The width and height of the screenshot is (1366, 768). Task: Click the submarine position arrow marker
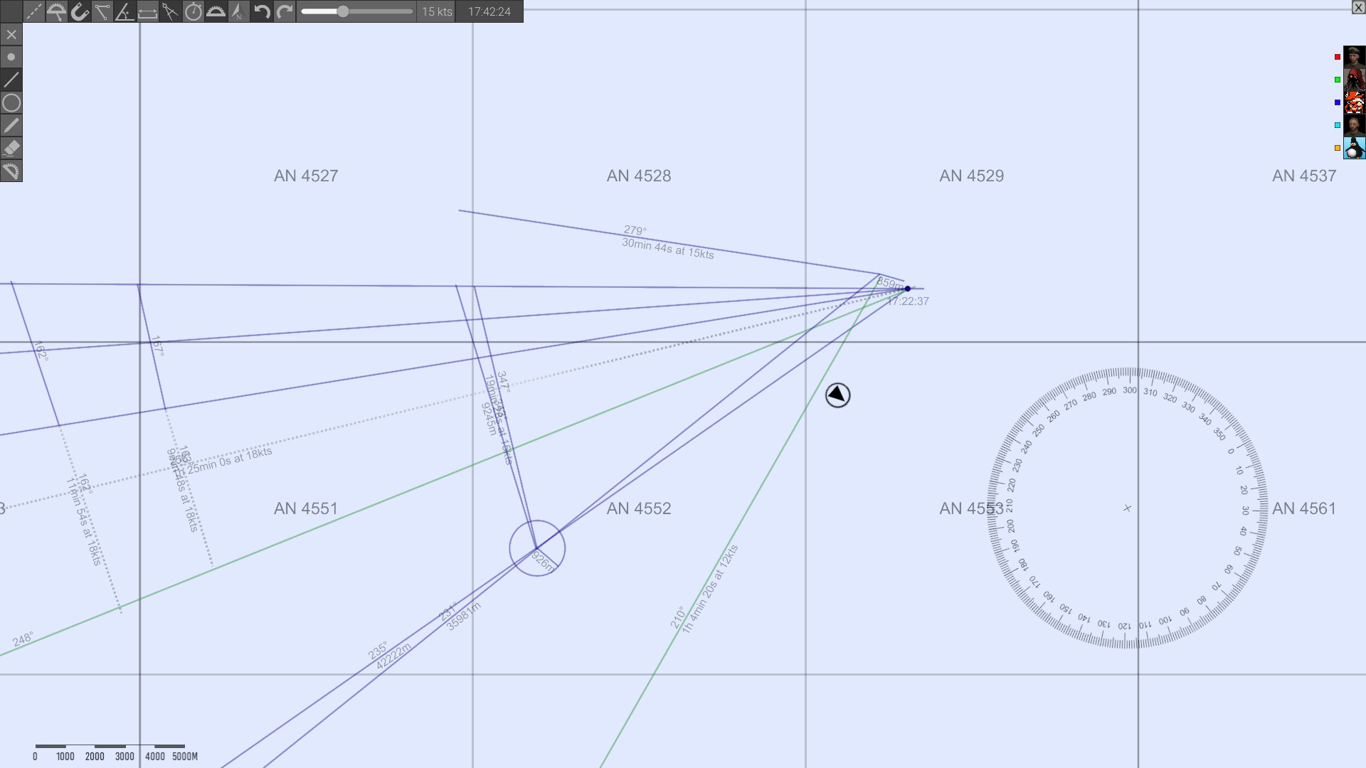tap(837, 395)
